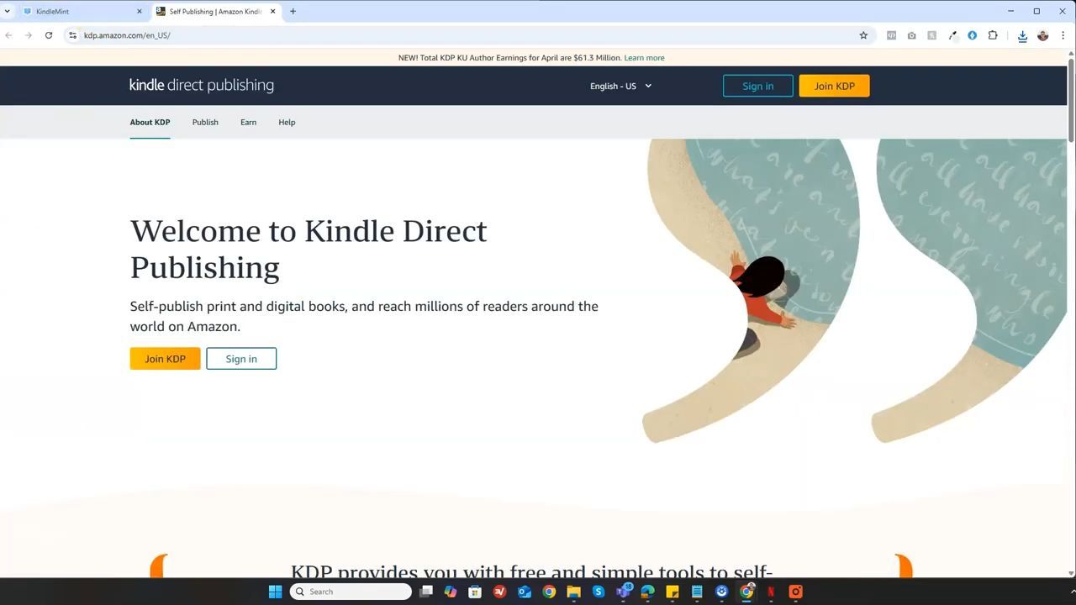The width and height of the screenshot is (1076, 605).
Task: Open Chrome's three-dot menu
Action: pyautogui.click(x=1063, y=35)
